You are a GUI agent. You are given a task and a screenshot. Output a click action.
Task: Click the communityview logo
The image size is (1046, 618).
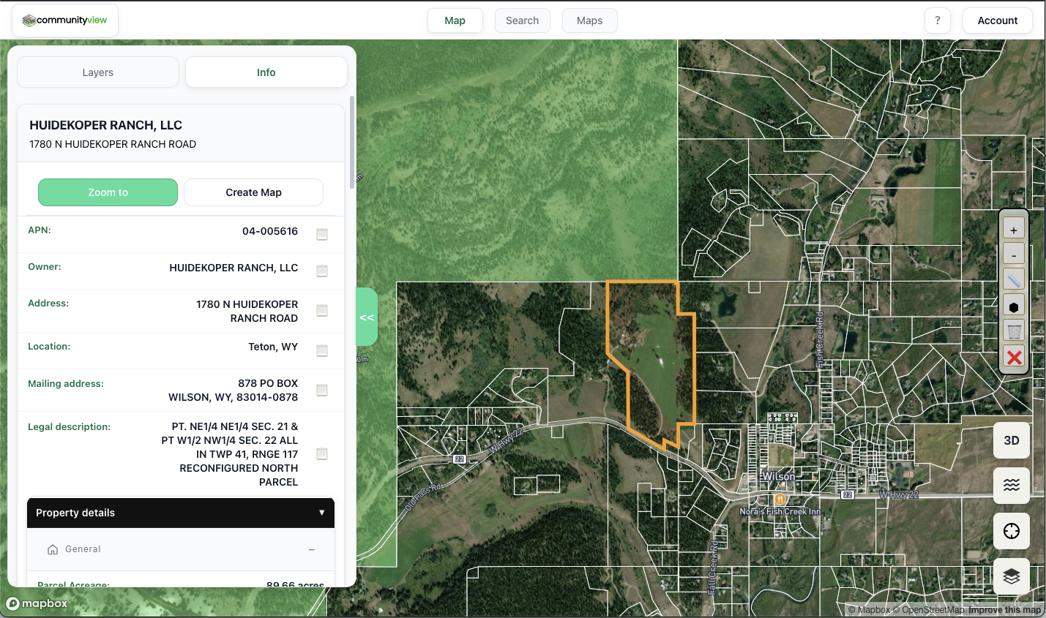[x=65, y=20]
